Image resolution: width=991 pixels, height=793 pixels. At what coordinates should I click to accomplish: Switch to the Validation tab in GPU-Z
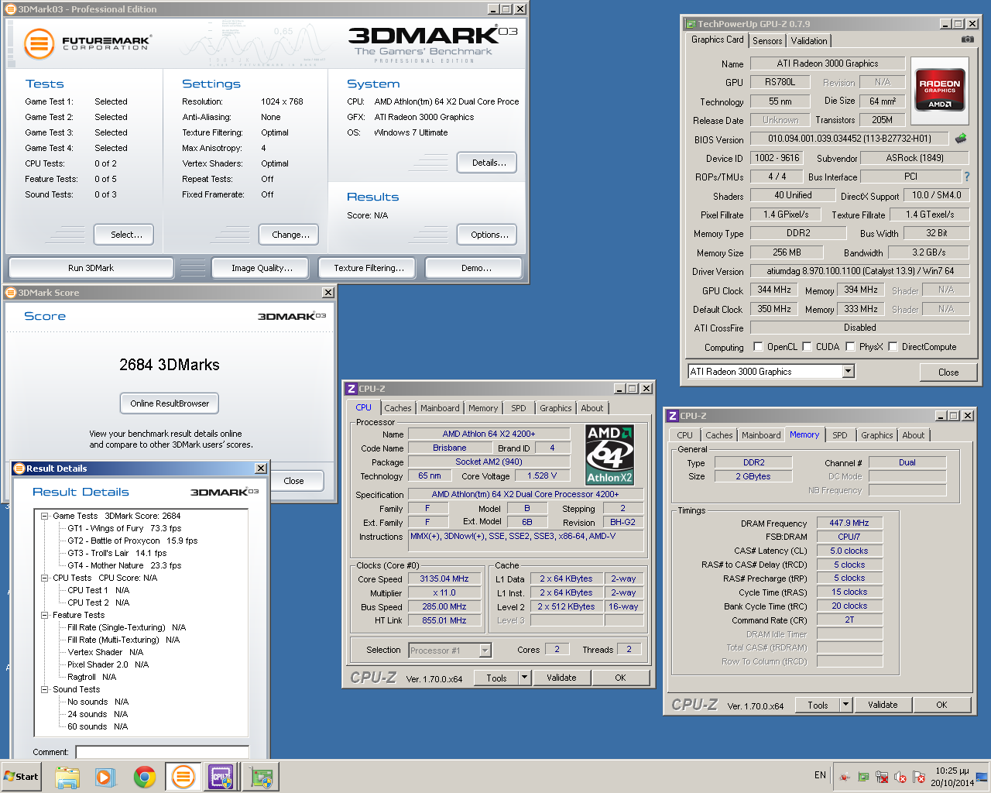(x=809, y=41)
